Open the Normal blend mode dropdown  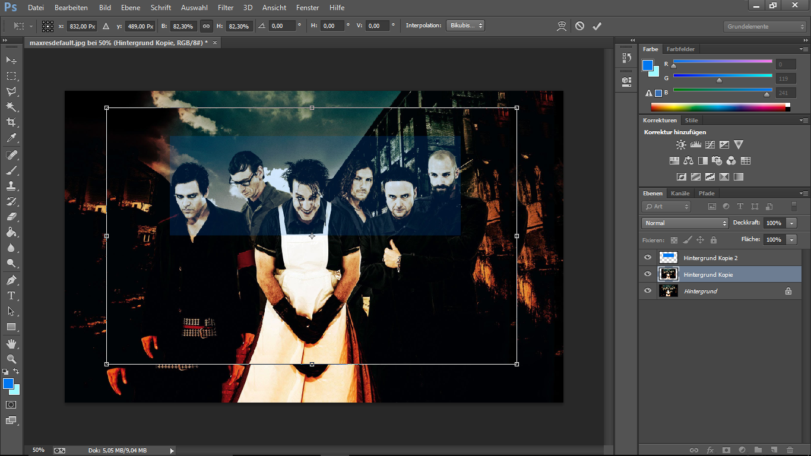click(685, 223)
